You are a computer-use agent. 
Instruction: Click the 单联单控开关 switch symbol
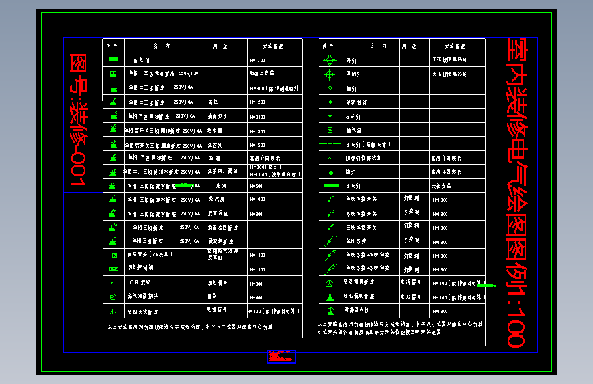[x=330, y=199]
